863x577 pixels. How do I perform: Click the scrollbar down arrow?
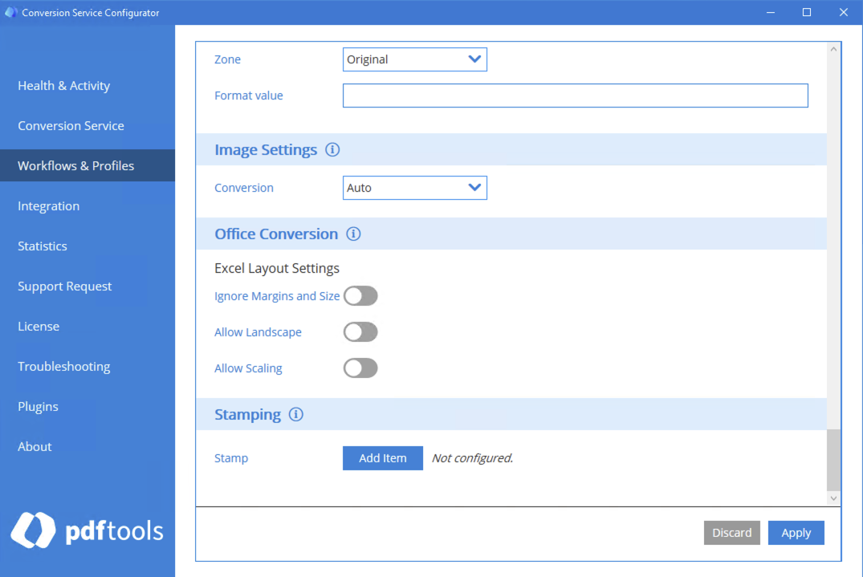[833, 498]
